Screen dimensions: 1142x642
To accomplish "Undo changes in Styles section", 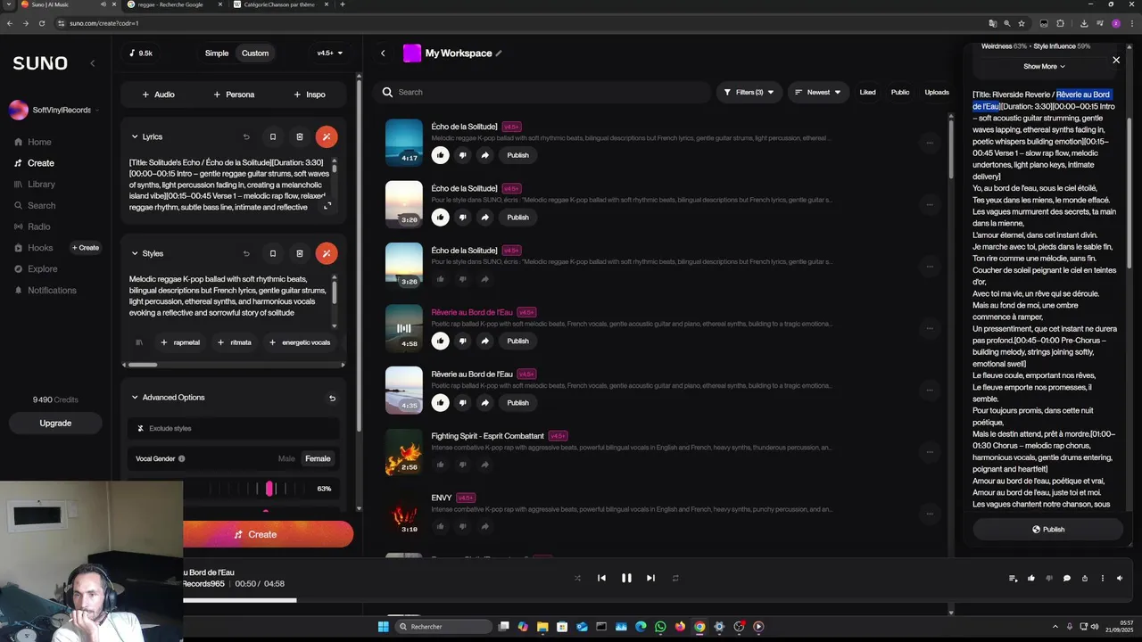I will click(246, 253).
